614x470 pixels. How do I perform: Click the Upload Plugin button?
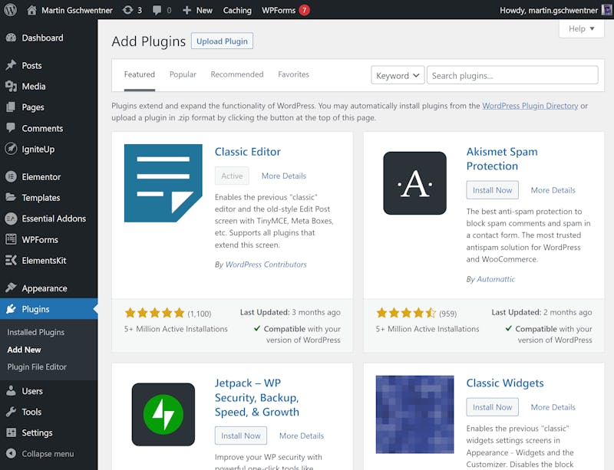click(x=222, y=41)
